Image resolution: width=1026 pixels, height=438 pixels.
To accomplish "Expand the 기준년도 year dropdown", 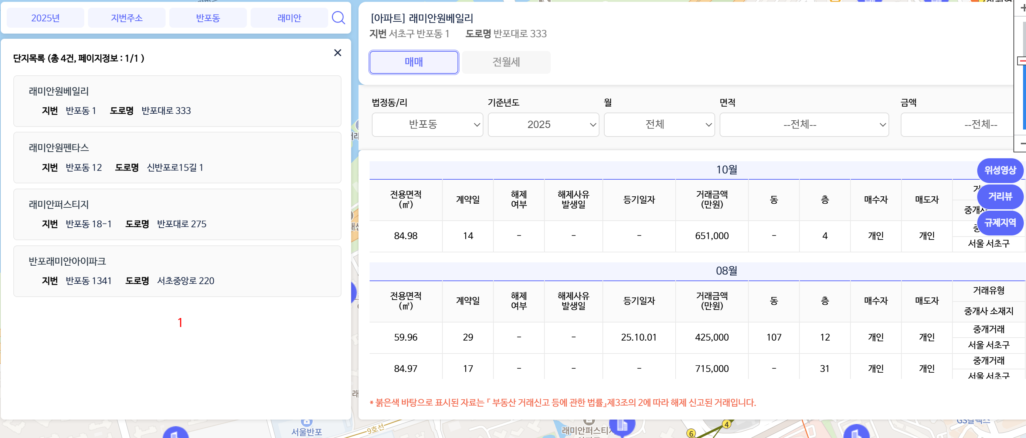I will point(543,124).
